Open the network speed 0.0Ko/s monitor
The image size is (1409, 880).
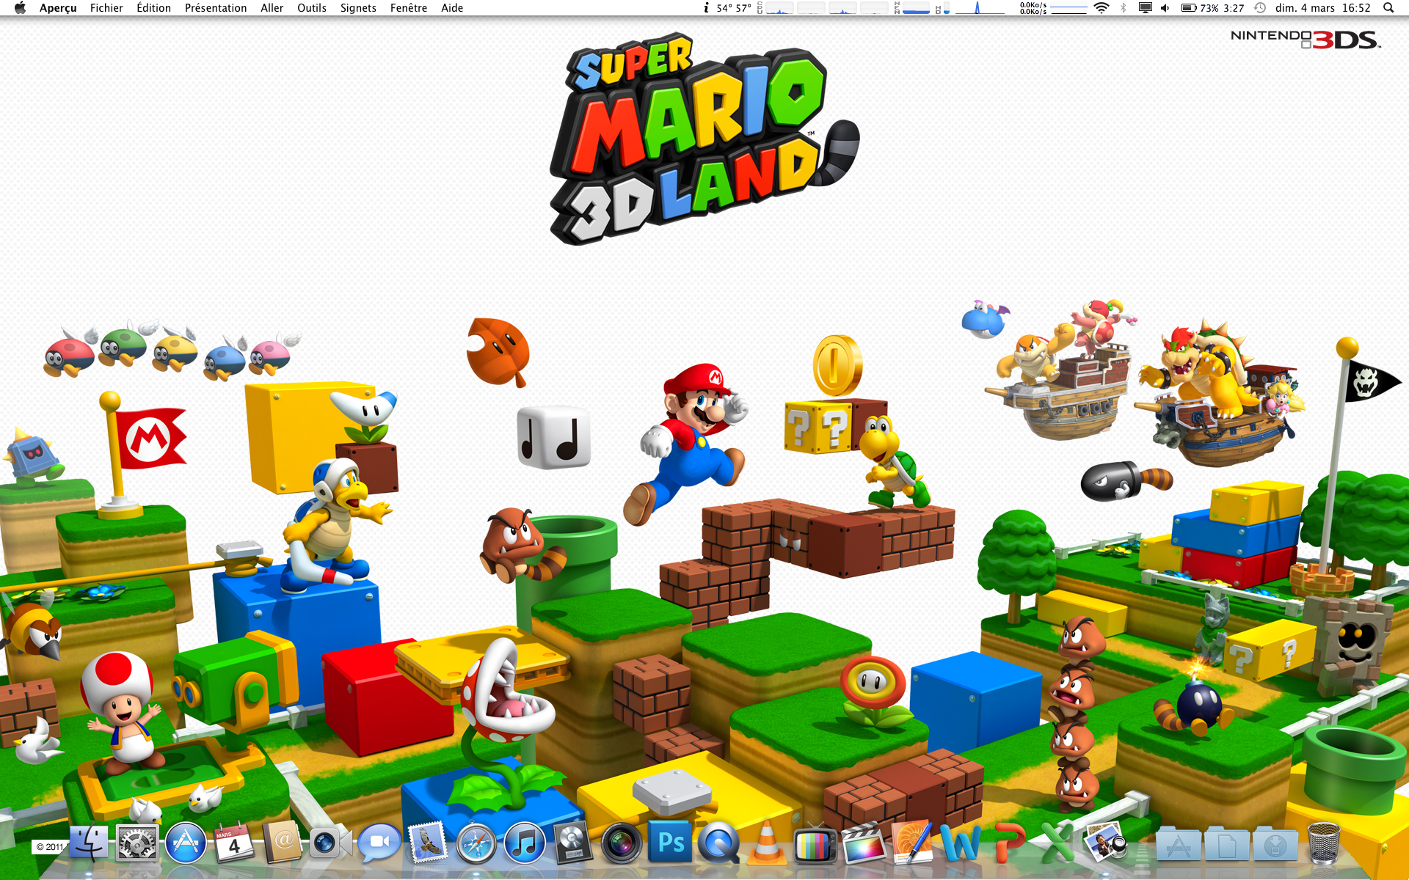click(x=1053, y=8)
